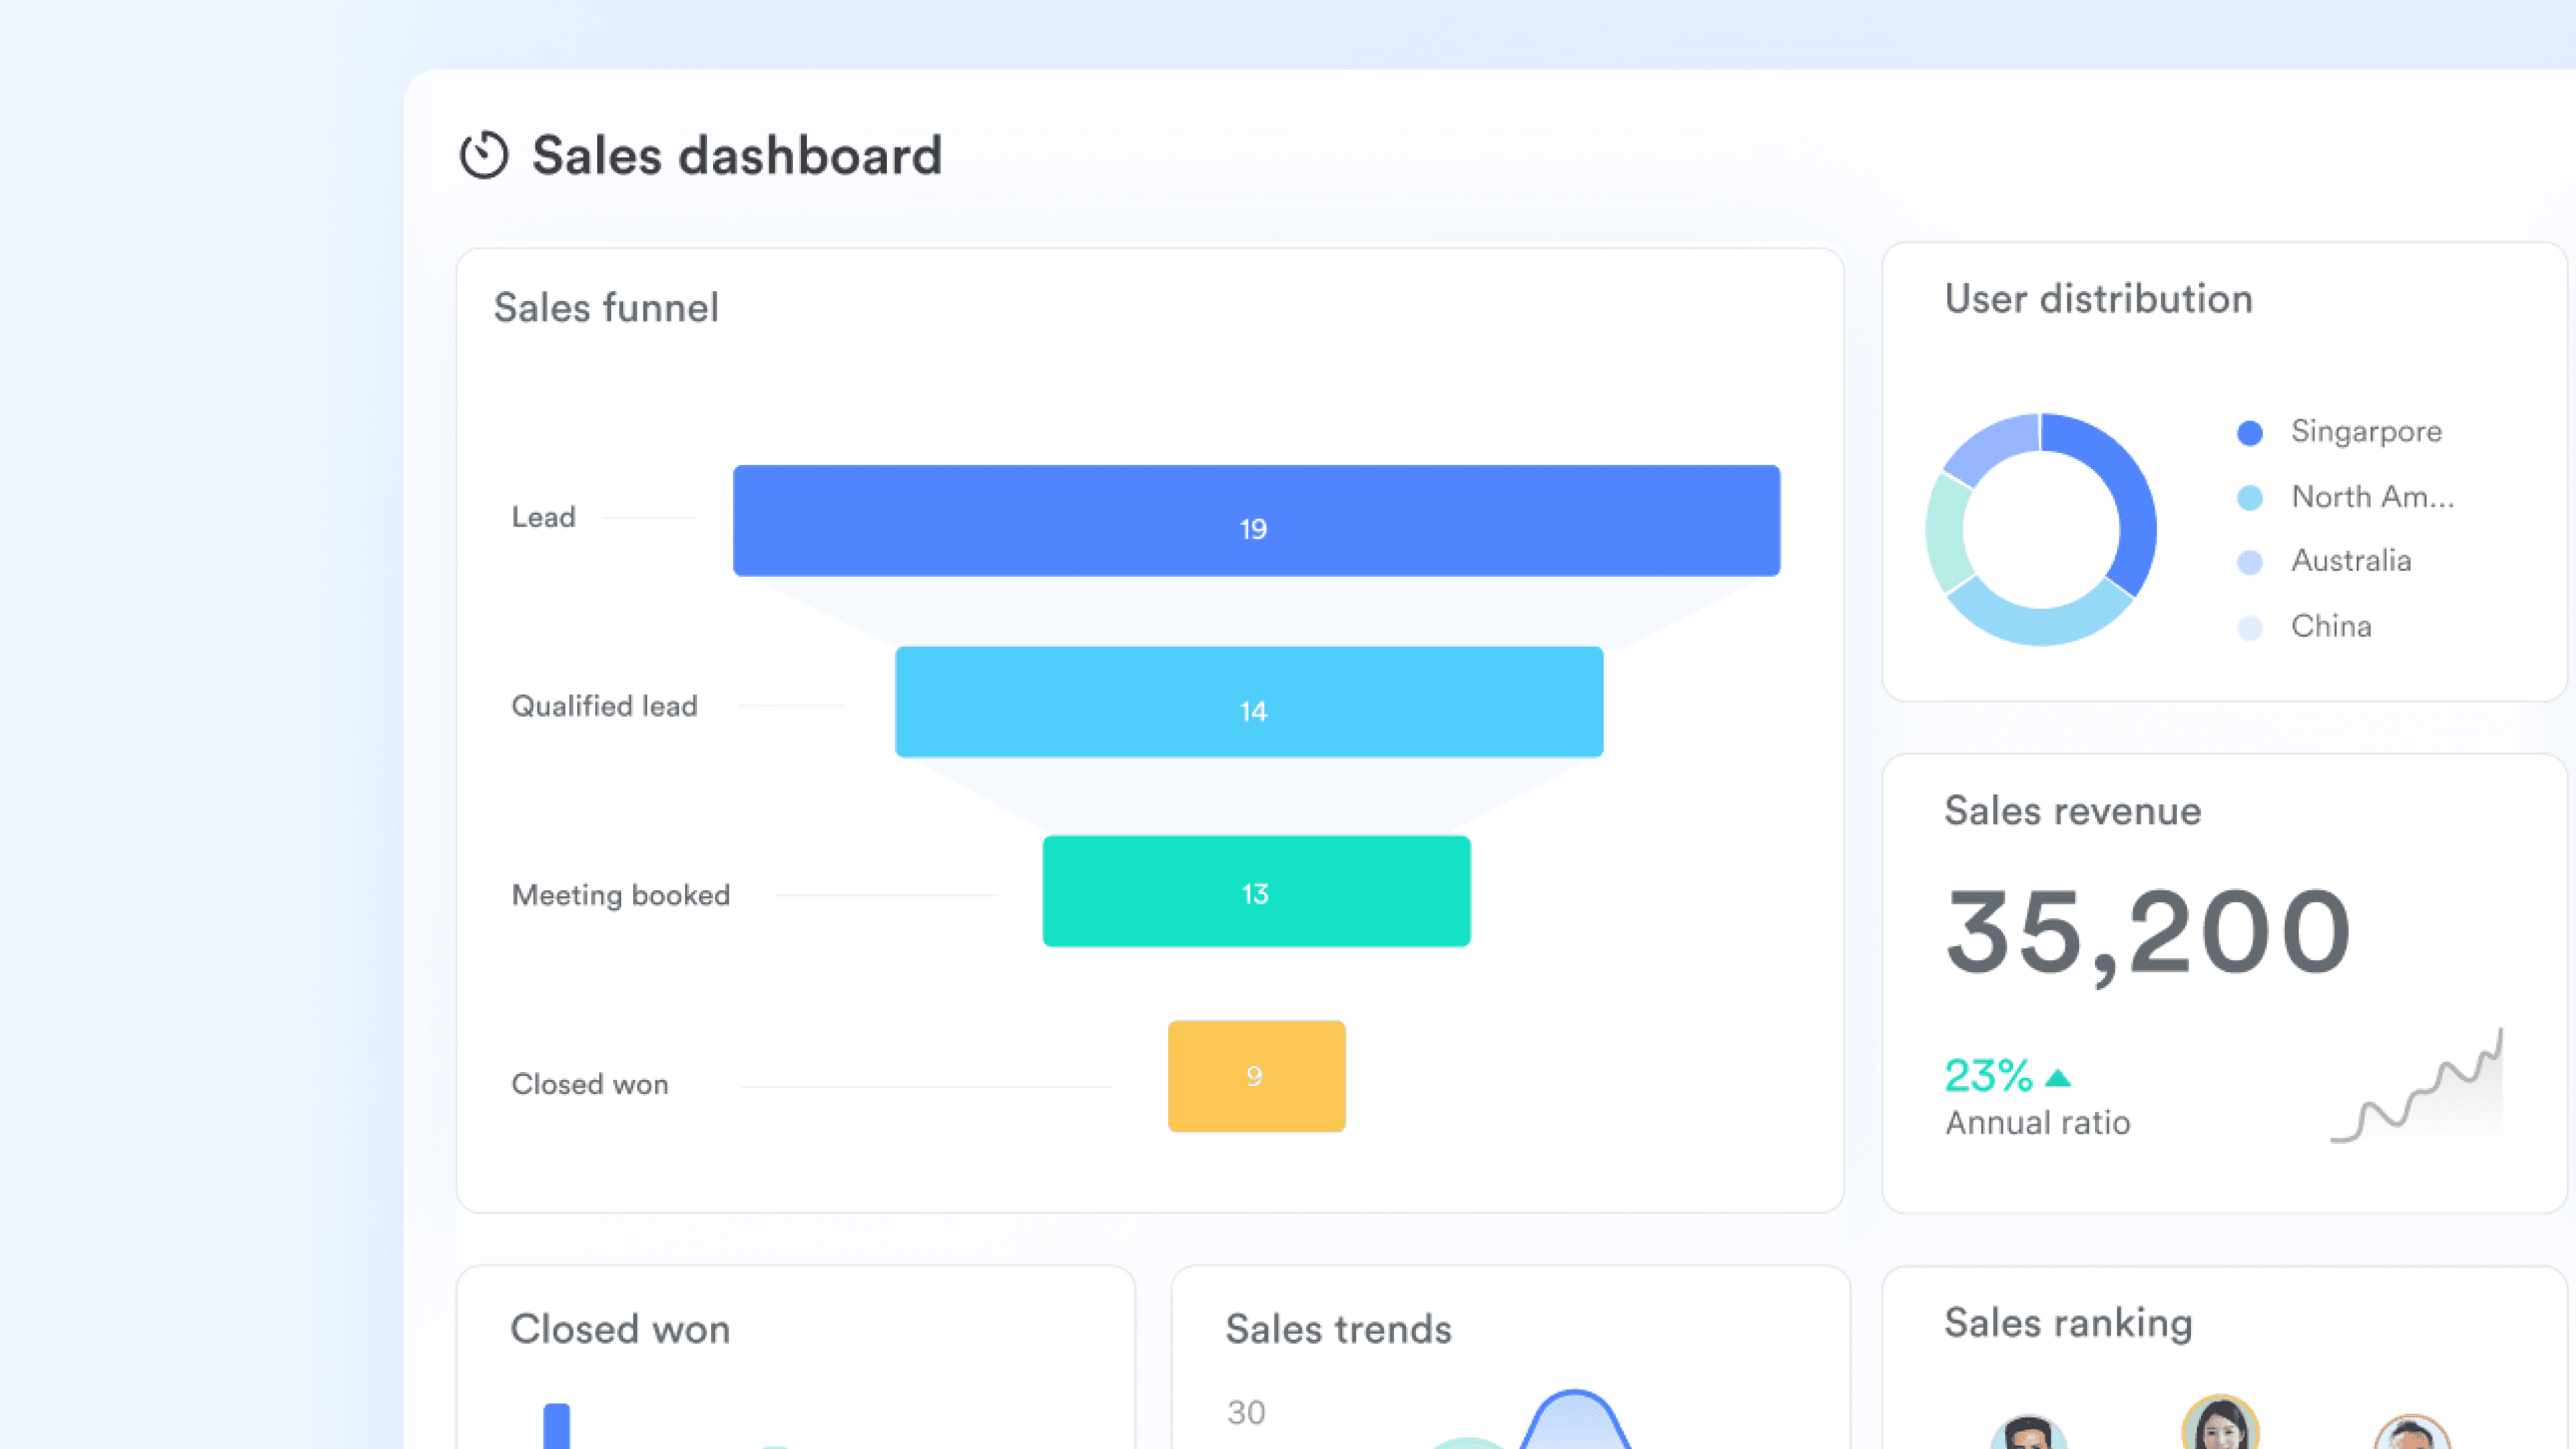2576x1449 pixels.
Task: Click the Closed won funnel stage label
Action: (590, 1084)
